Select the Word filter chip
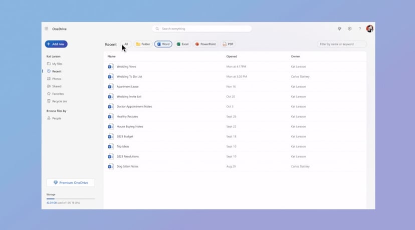The height and width of the screenshot is (230, 415). (x=163, y=44)
